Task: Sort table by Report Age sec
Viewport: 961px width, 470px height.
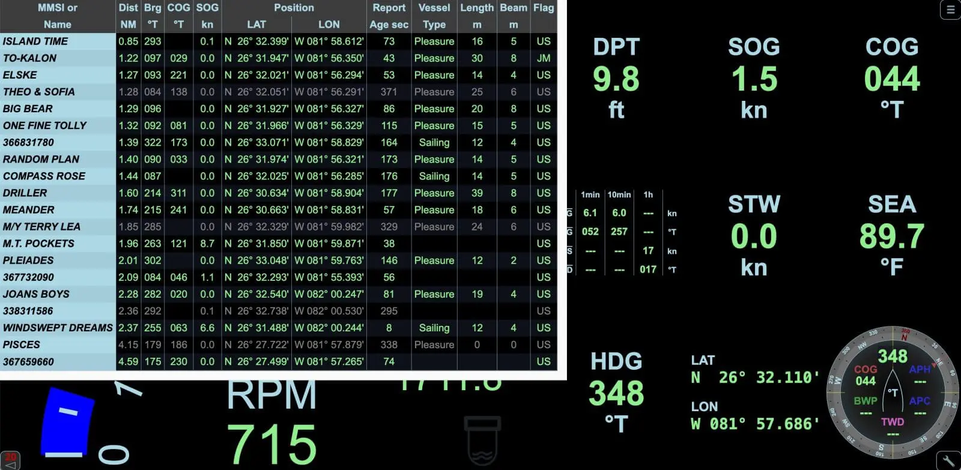Action: tap(389, 16)
